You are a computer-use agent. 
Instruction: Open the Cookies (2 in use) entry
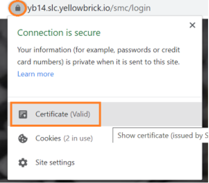[64, 138]
